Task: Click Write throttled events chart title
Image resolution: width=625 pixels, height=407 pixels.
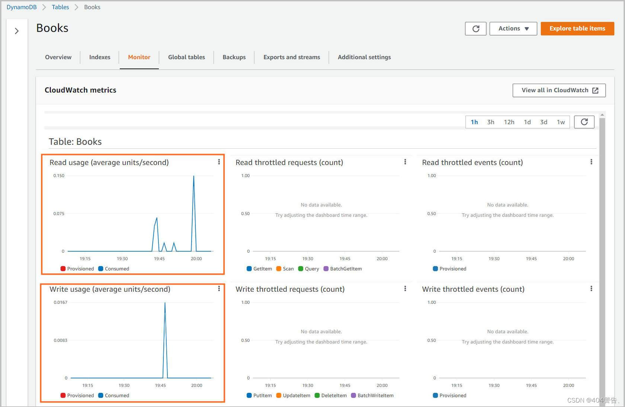Action: pos(473,289)
